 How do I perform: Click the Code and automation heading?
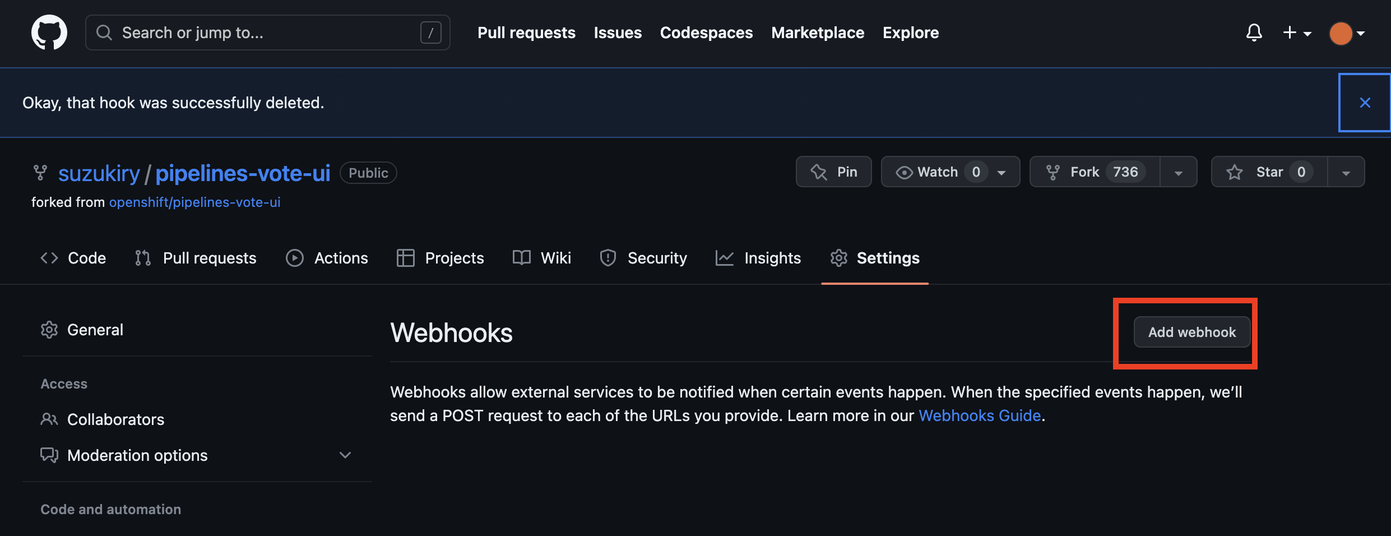click(111, 510)
